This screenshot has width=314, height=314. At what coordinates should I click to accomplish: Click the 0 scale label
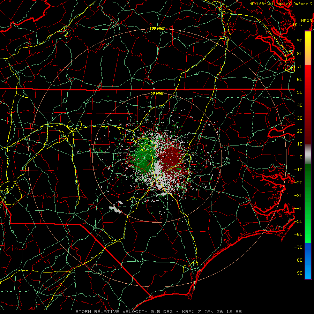pyautogui.click(x=301, y=157)
